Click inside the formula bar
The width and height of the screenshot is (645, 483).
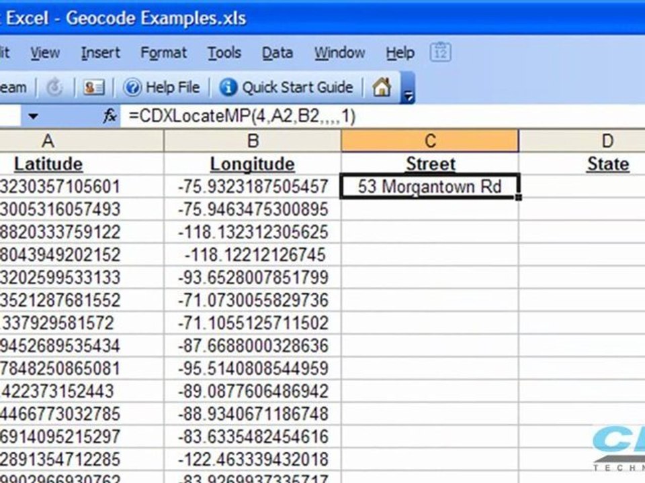pyautogui.click(x=382, y=116)
